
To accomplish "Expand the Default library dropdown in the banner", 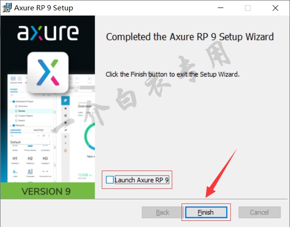I will click(x=31, y=142).
